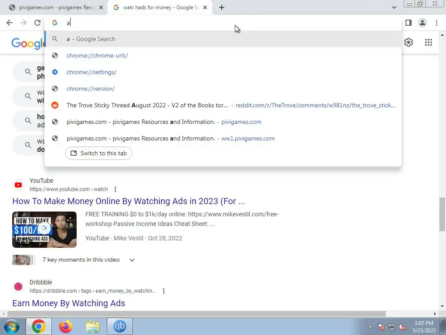Choose the chrome://version/ suggestion
Viewport: 446px width, 335px height.
coord(223,89)
